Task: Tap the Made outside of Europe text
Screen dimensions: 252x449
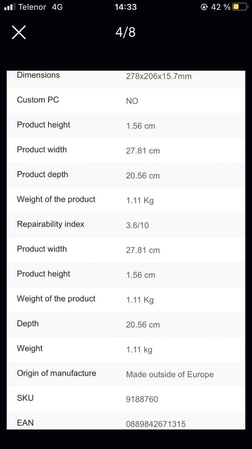Action: coord(170,375)
